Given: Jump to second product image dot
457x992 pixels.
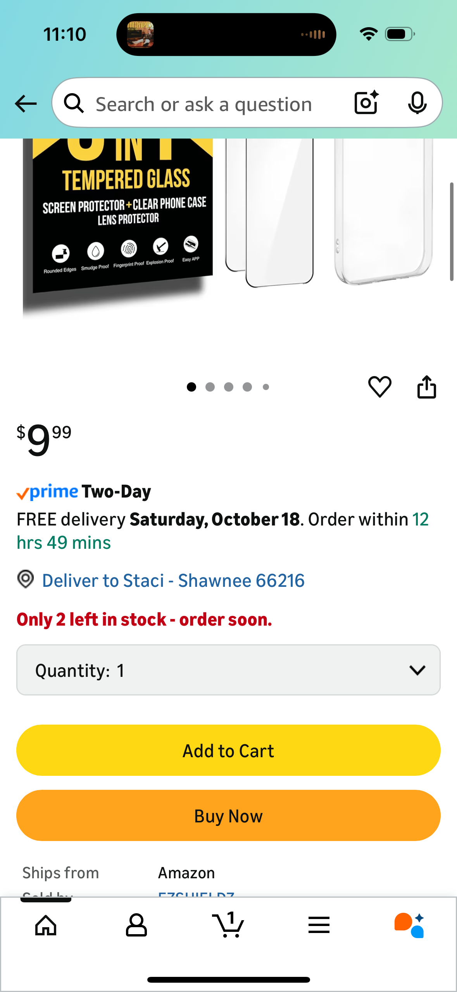Looking at the screenshot, I should tap(210, 387).
